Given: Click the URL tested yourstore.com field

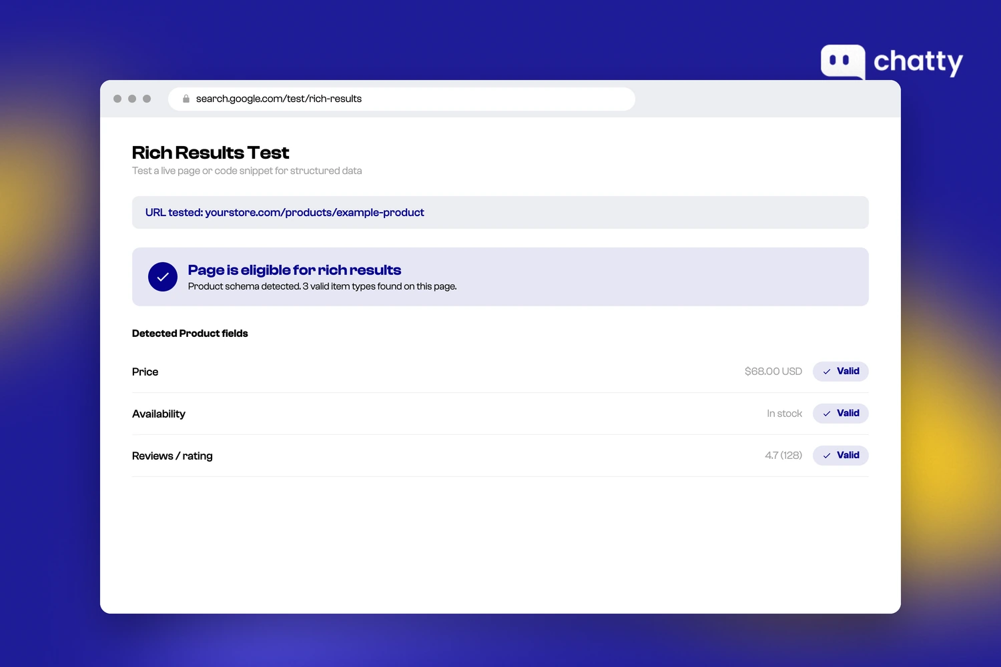Looking at the screenshot, I should pyautogui.click(x=500, y=212).
